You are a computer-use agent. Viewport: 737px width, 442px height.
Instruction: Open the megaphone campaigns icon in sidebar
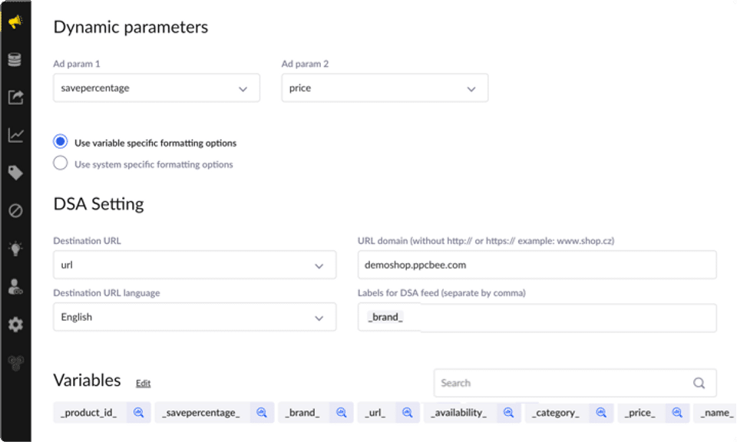point(15,21)
